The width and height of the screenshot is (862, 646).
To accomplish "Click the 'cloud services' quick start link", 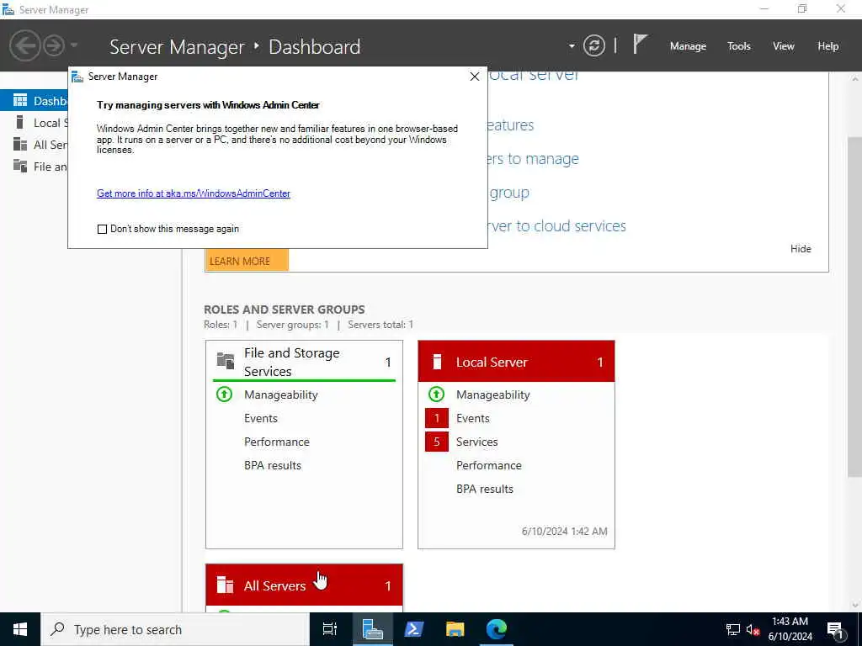I will [557, 225].
